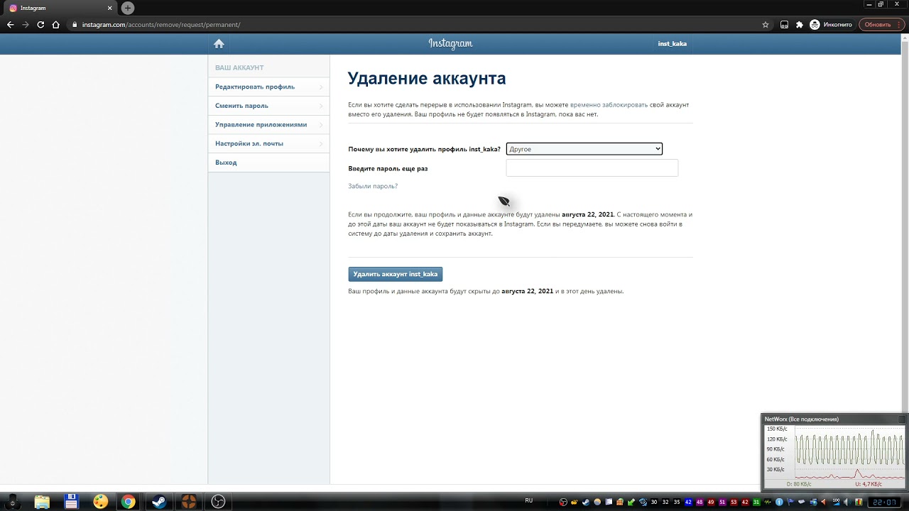Screen dimensions: 909x511
Task: Click the Забыли пароль? link
Action: click(x=373, y=186)
